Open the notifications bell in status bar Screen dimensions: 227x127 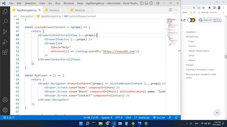(176, 117)
